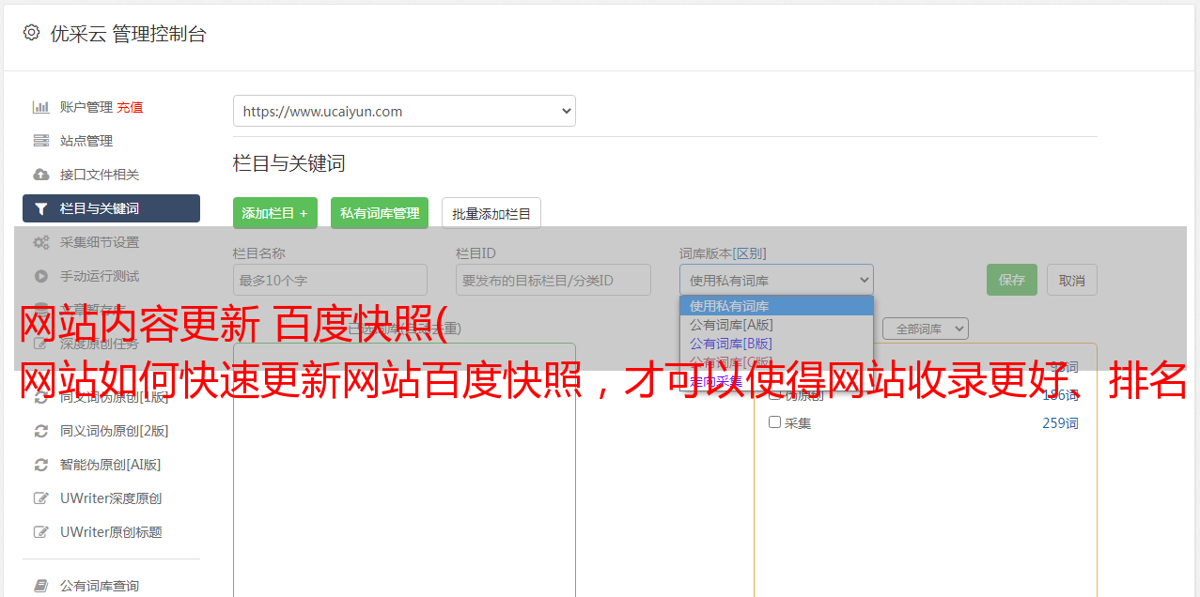Click the gears icon for 采集细节设置
Viewport: 1200px width, 597px height.
tap(40, 242)
